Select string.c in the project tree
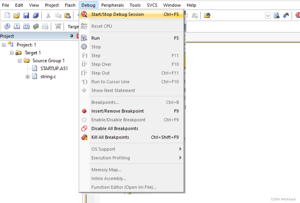 click(48, 77)
